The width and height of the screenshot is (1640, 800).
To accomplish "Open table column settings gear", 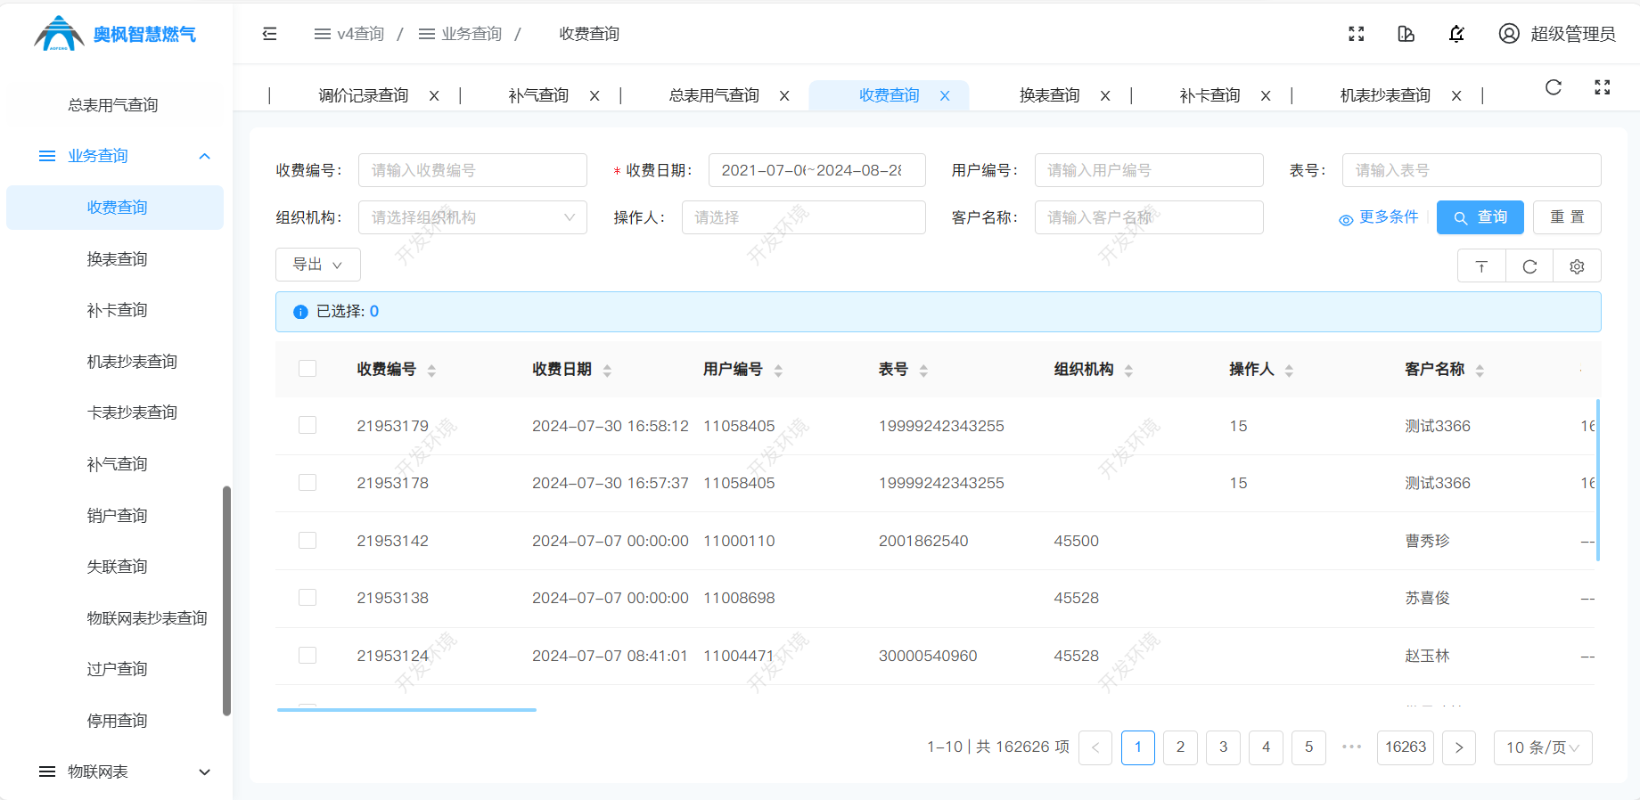I will (1577, 266).
